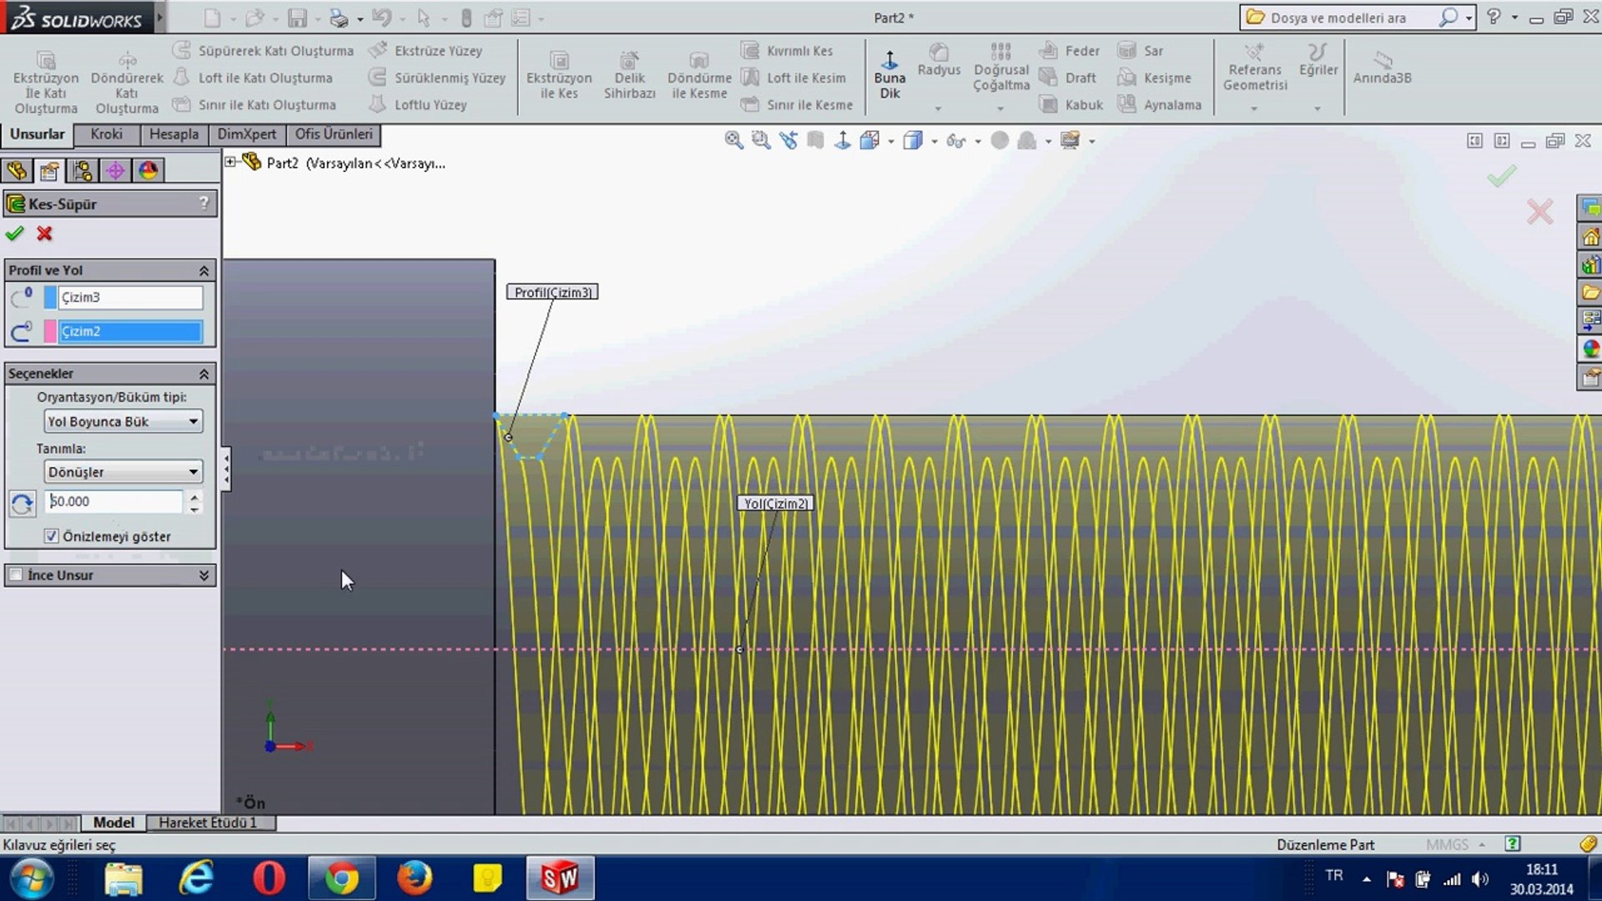Switch to the Hareket Etüdü 1 tab
Image resolution: width=1602 pixels, height=901 pixels.
(x=208, y=823)
